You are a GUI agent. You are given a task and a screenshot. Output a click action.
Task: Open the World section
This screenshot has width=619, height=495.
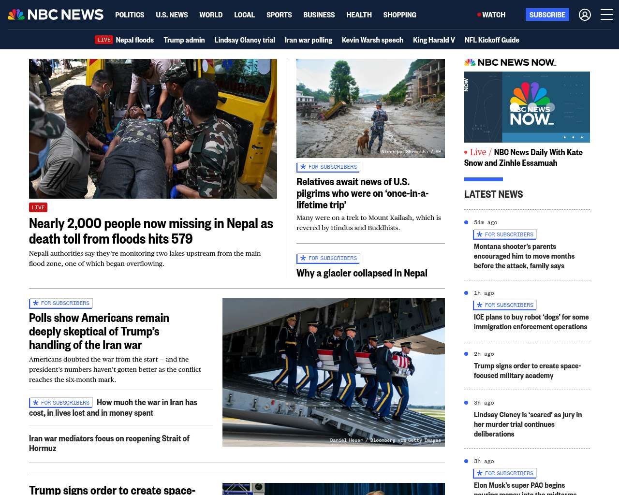211,15
